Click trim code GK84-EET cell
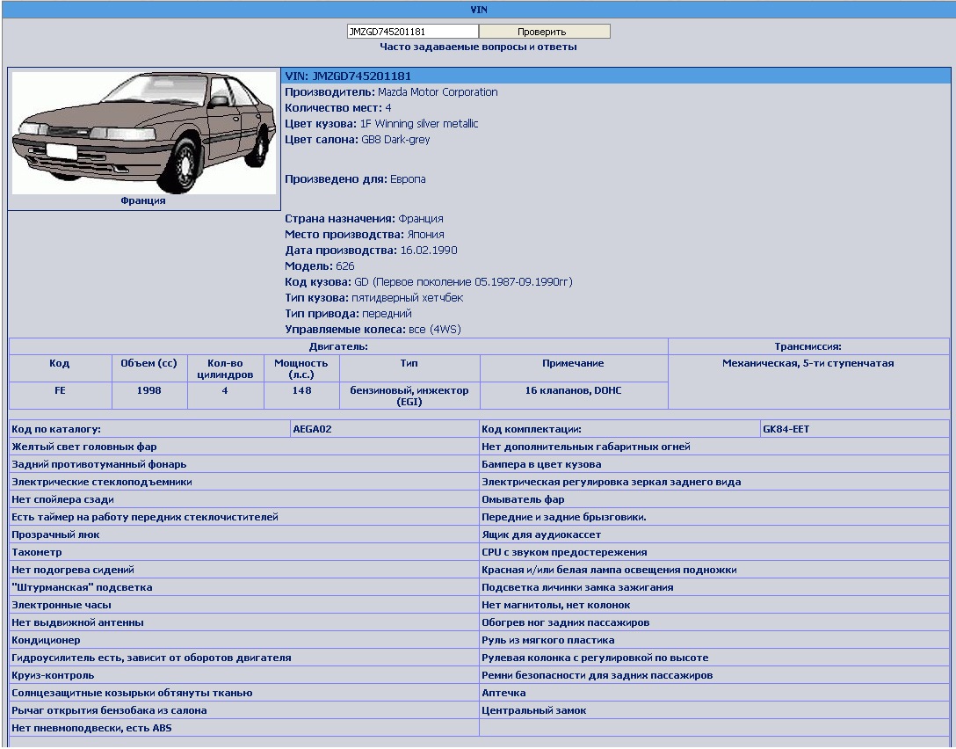 tap(855, 429)
